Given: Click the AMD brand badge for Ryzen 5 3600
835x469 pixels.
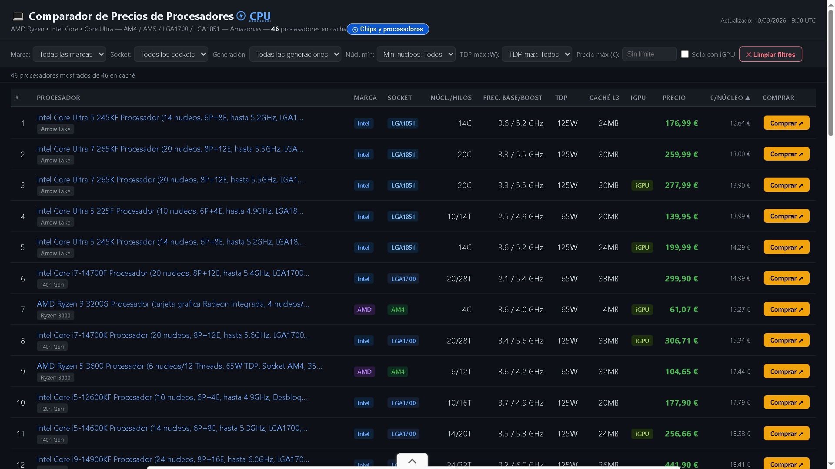Looking at the screenshot, I should (x=364, y=372).
